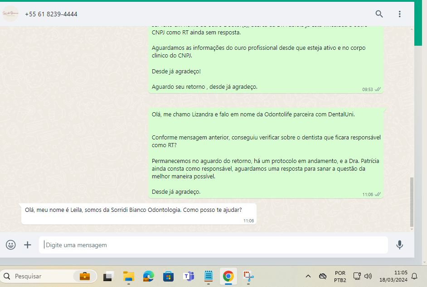The width and height of the screenshot is (427, 287).
Task: Click read ticks on the 09:53 message
Action: coord(378,90)
